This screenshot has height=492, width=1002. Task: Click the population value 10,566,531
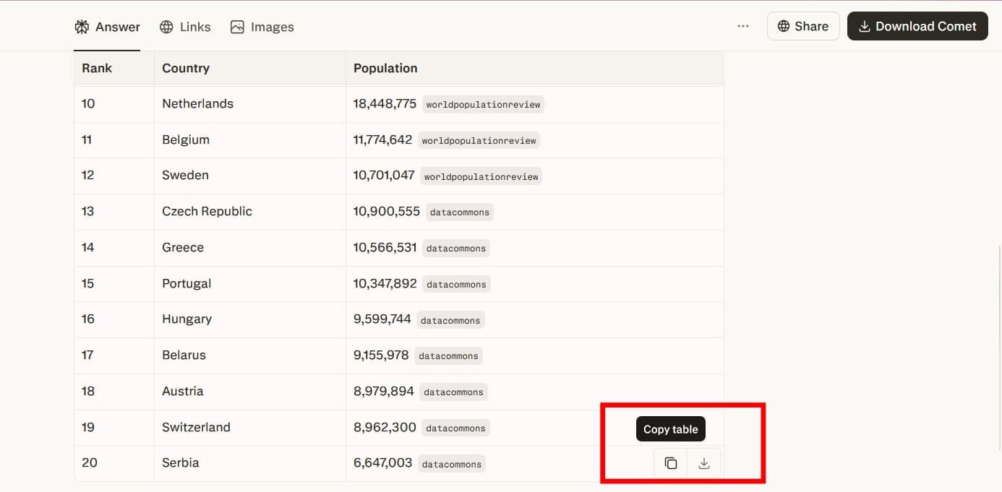tap(385, 247)
